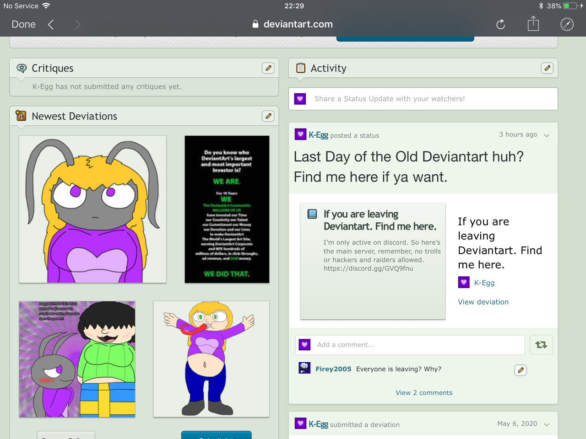Click the 3 hours ago timestamp

pyautogui.click(x=518, y=134)
